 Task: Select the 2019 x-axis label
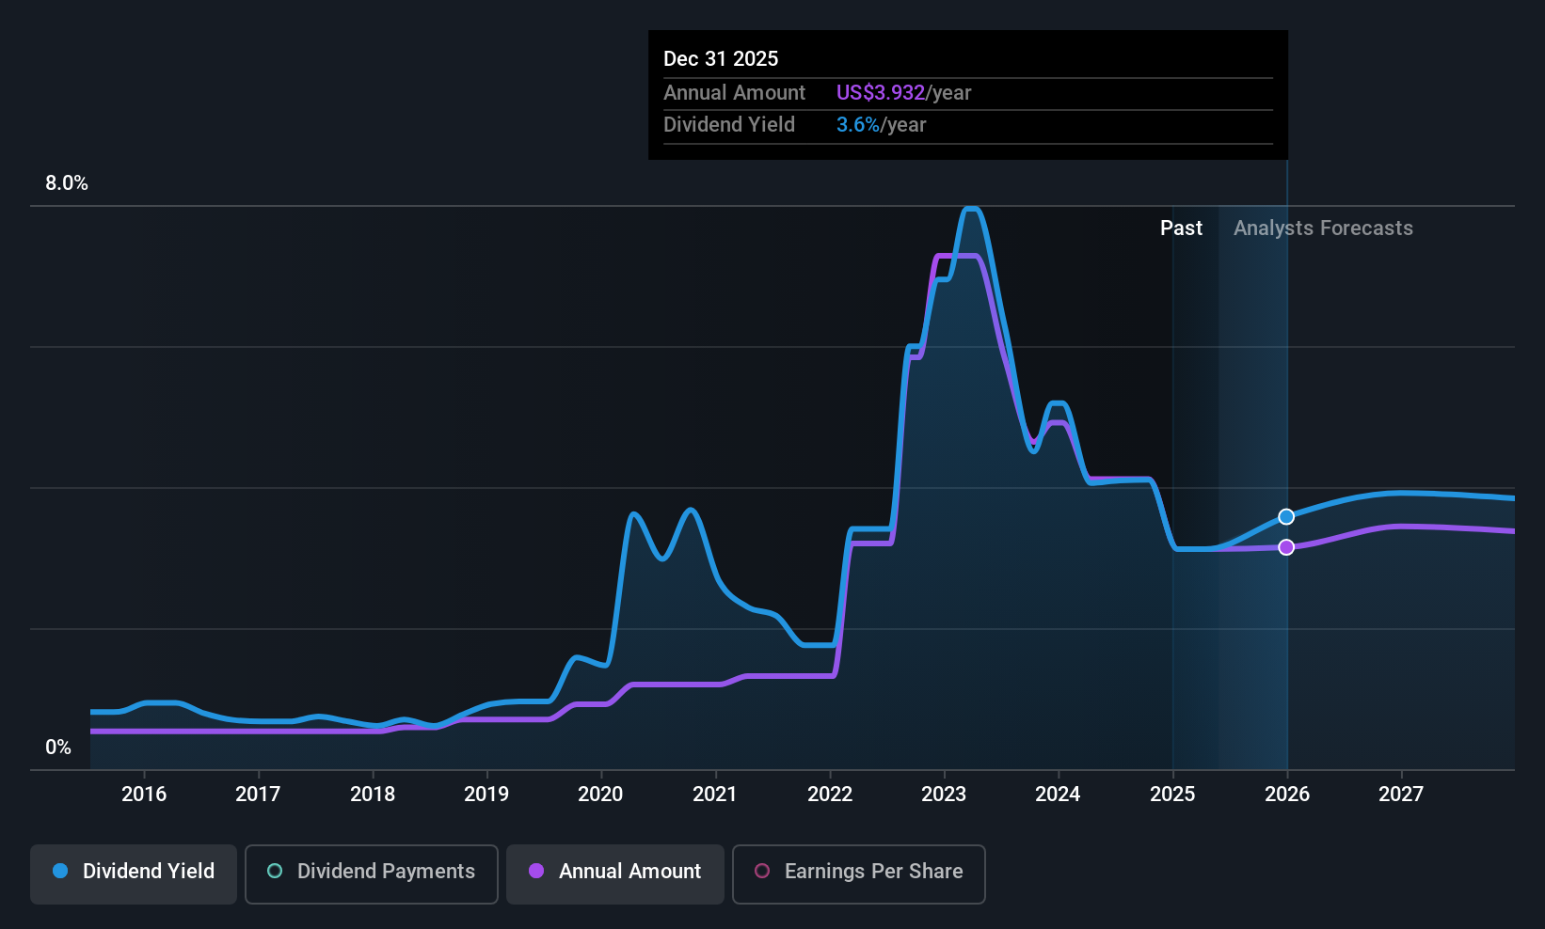pos(486,795)
